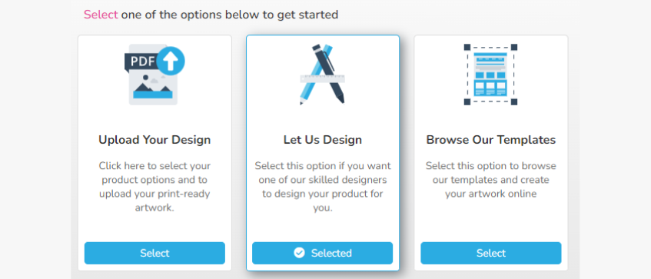Select the Browse Our Templates option
The image size is (651, 279).
[x=490, y=254]
